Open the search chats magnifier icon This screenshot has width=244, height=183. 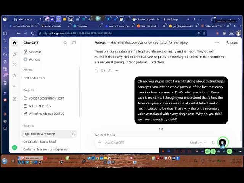[65, 43]
